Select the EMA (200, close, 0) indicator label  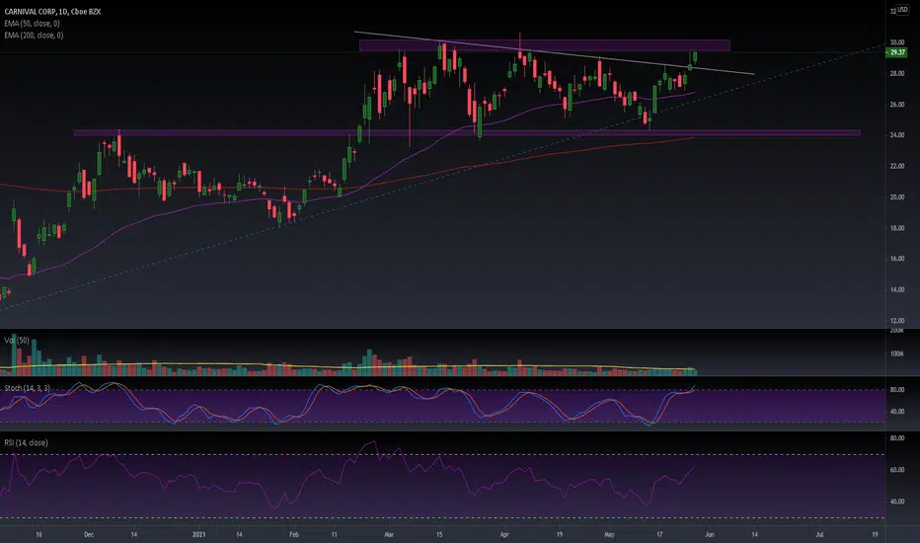(34, 36)
